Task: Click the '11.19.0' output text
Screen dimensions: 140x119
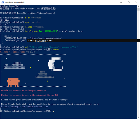Action: 4,25
